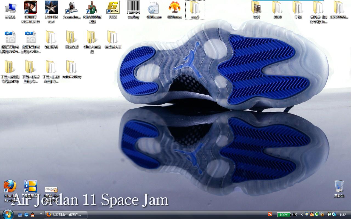Expand hidden system tray icons arrow
Screen dimensions: 351x219
[x=302, y=215]
